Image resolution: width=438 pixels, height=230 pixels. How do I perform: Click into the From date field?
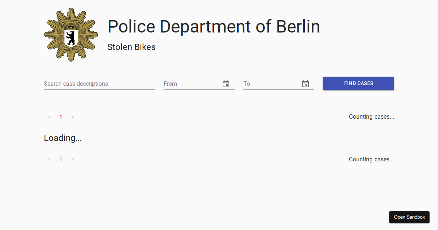(191, 84)
